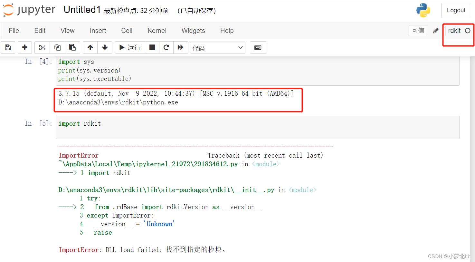Rename notebook by clicking Untitled1 title
Viewport: 475px width, 262px height.
[x=82, y=10]
